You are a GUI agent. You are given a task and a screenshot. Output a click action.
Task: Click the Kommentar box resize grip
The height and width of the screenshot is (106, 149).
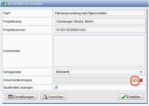coord(141,63)
